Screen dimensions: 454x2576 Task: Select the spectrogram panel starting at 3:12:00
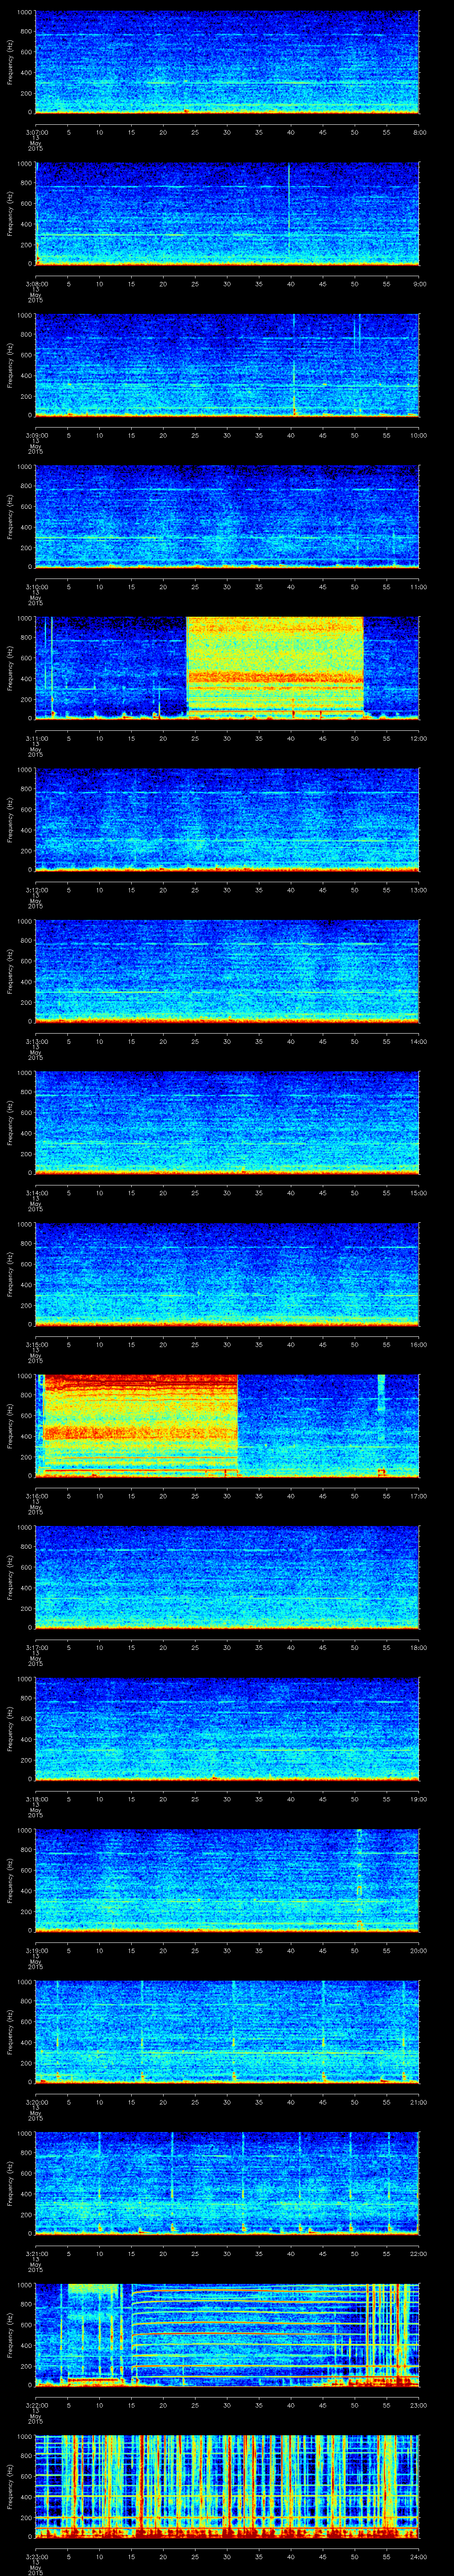coord(227,820)
